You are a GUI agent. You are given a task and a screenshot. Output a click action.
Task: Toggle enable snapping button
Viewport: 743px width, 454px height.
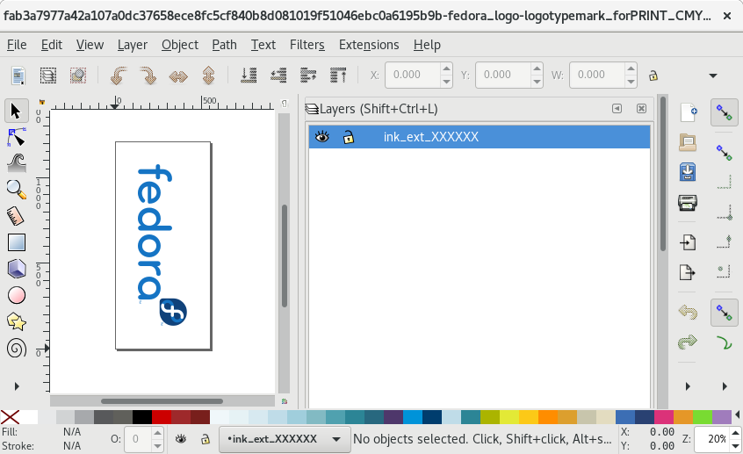point(724,112)
